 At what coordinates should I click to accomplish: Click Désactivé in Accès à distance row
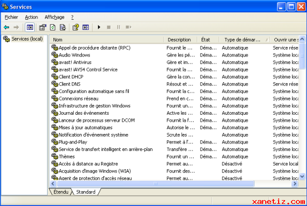coord(232,164)
